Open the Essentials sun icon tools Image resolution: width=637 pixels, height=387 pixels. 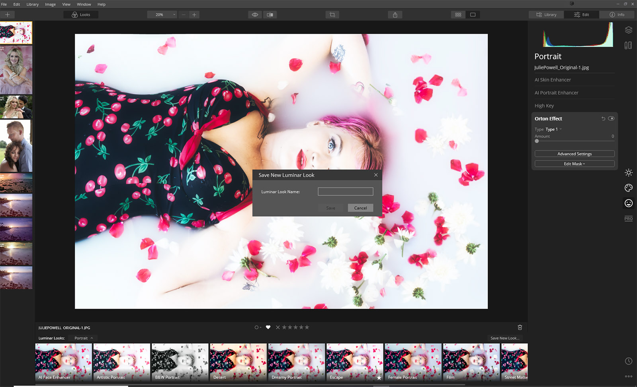[x=629, y=172]
